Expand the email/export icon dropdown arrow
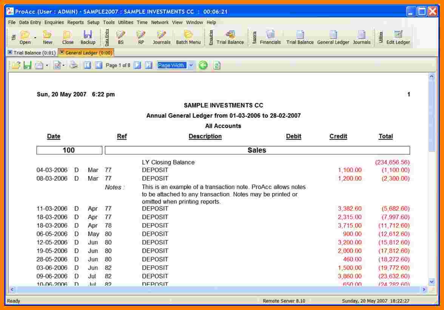444x310 pixels. coord(47,65)
